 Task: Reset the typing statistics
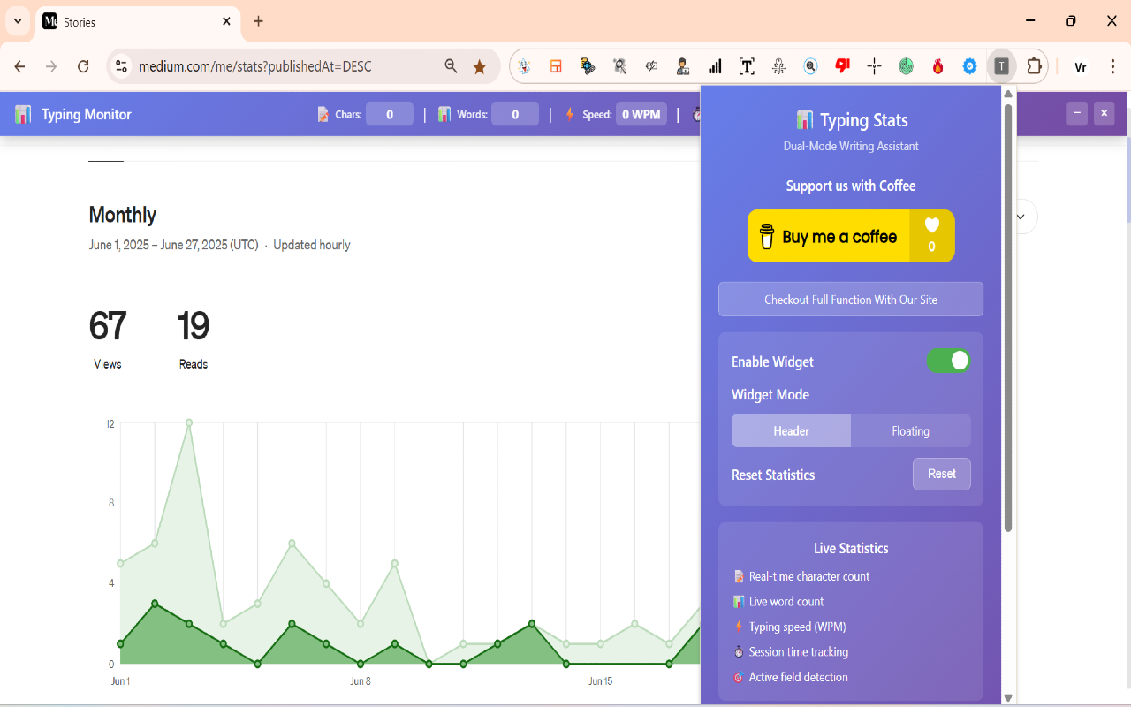[x=941, y=474]
